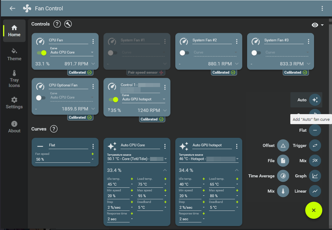Open the System Fan #3 card options menu
Screen dimensions: 332x230
(x=309, y=41)
